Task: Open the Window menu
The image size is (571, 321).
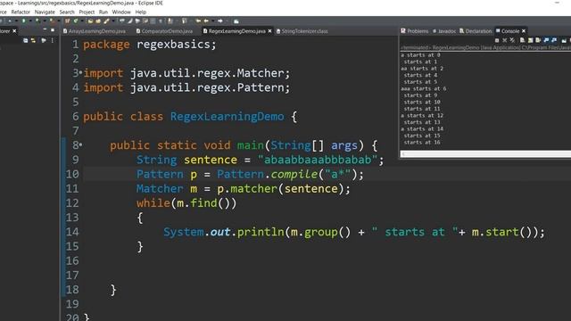Action: pyautogui.click(x=121, y=12)
